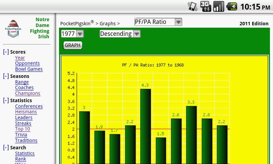The width and height of the screenshot is (273, 164).
Task: Tap the battery charging status icon
Action: 232,6
